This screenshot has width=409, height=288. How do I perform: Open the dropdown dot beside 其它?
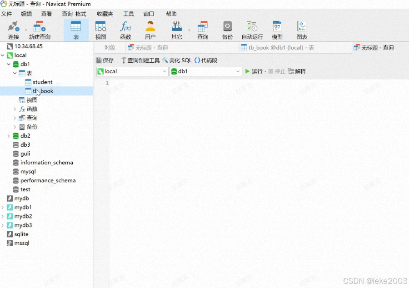click(189, 30)
